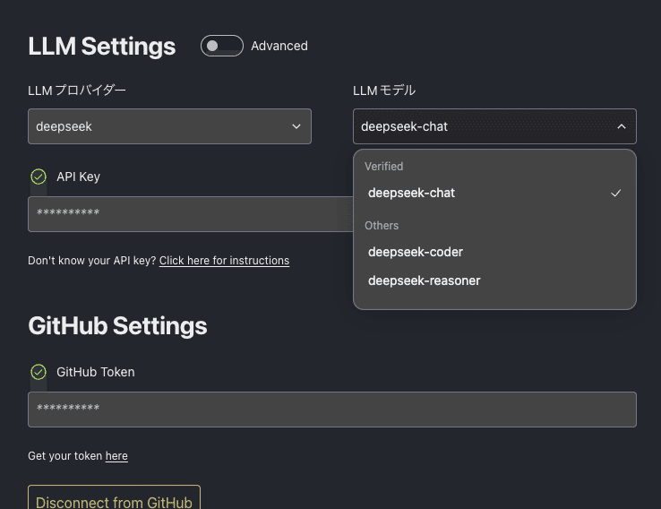Click the chevron-up arrow in model dropdown

click(622, 126)
